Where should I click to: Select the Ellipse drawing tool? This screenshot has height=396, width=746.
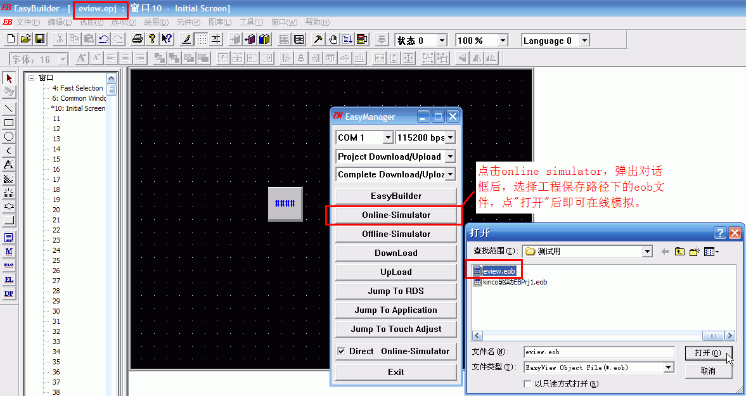[9, 136]
